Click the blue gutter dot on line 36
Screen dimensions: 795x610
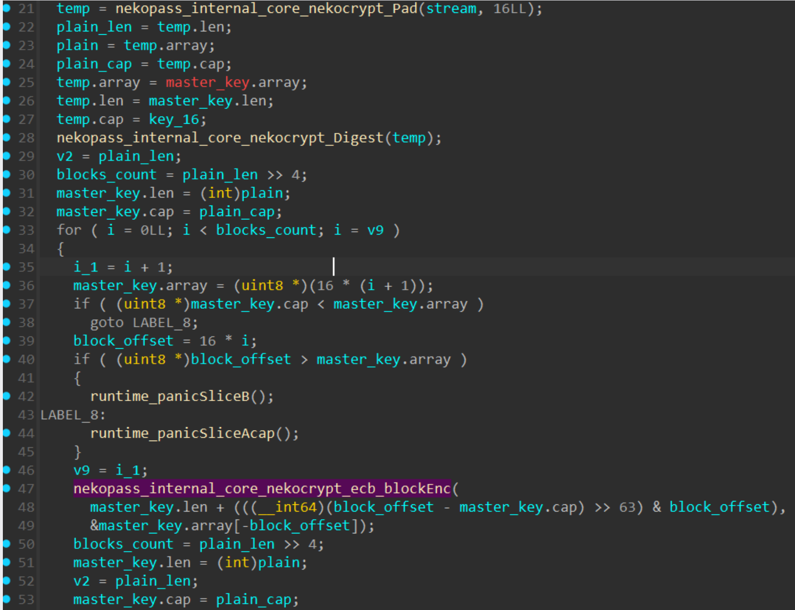(x=7, y=285)
